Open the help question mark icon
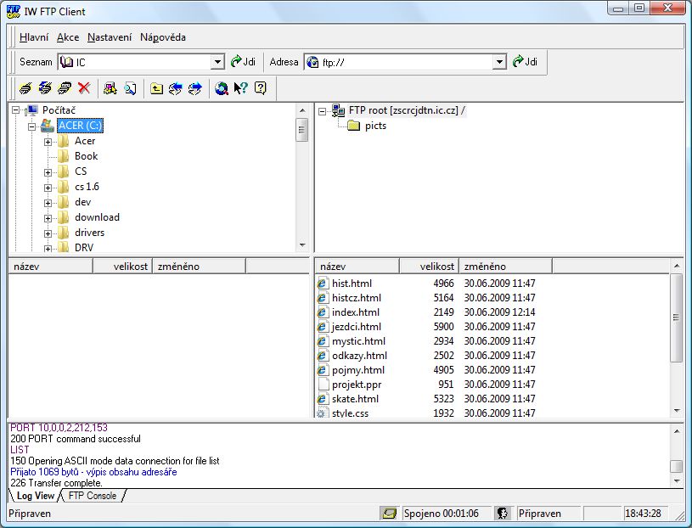 point(261,88)
